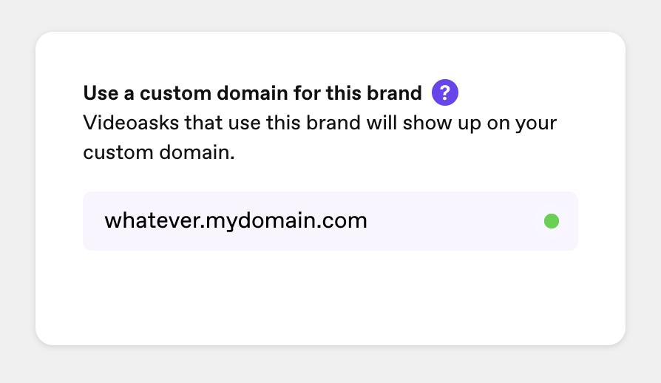Click the green status dot indicator
Viewport: 661px width, 383px height.
click(x=552, y=221)
